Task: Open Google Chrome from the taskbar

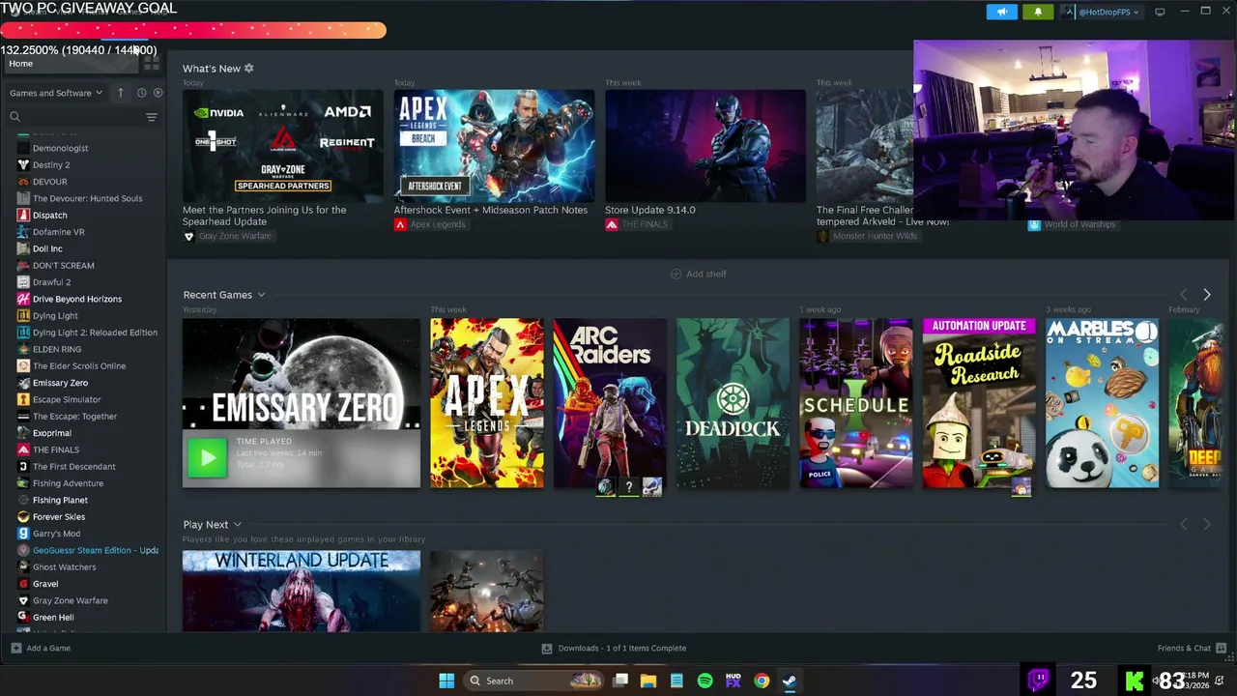Action: (x=762, y=681)
